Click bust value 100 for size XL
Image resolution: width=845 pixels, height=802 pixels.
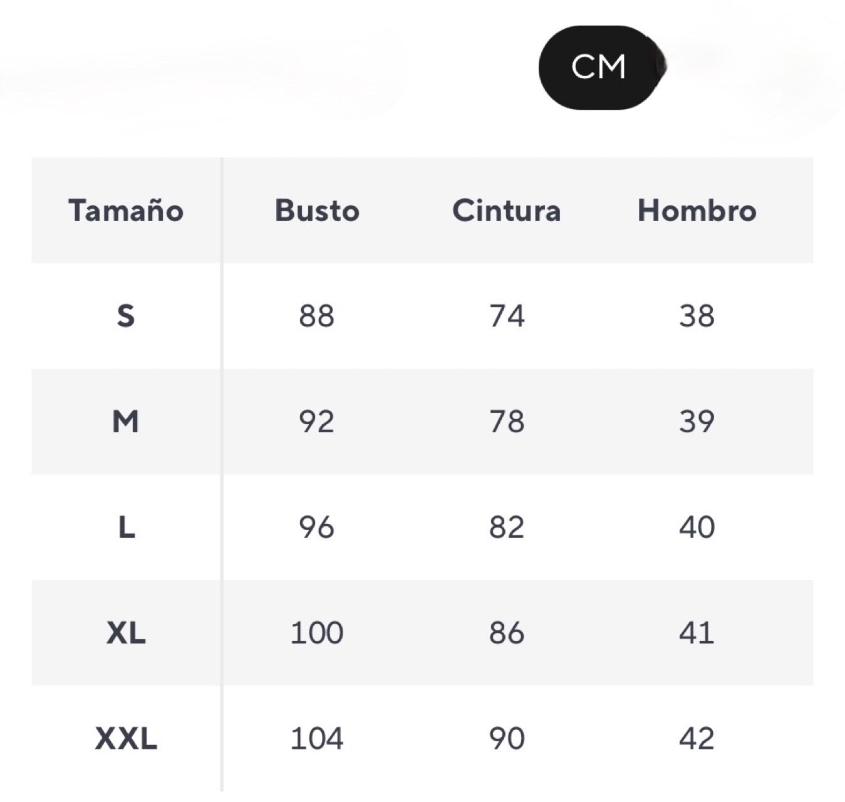pyautogui.click(x=316, y=633)
